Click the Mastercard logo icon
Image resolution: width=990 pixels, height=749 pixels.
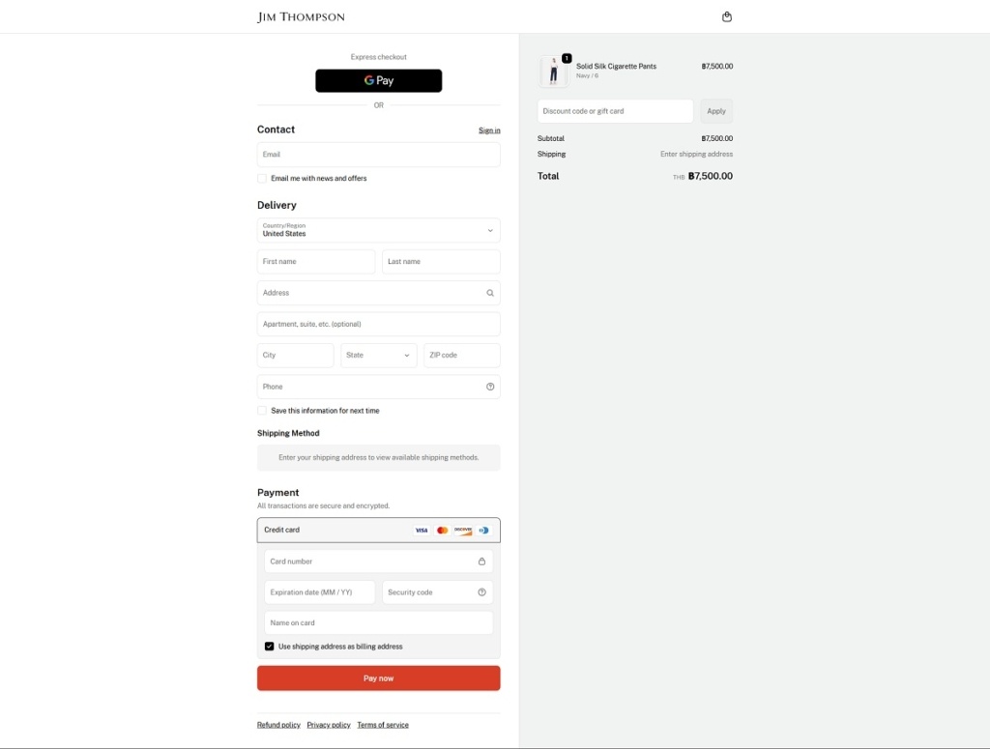point(442,530)
